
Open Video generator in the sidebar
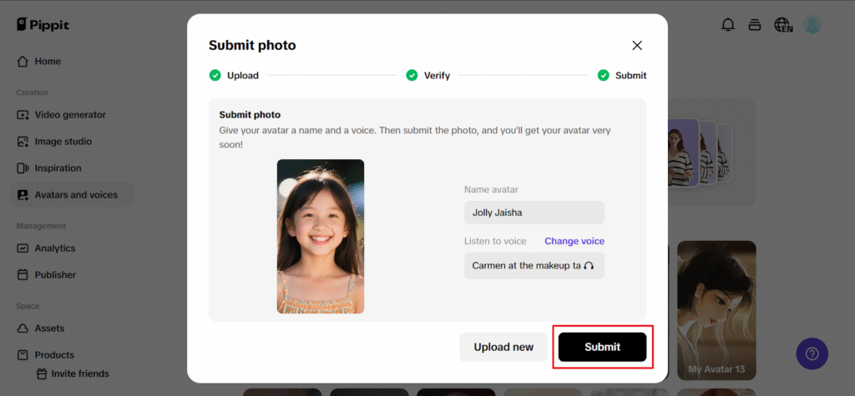pyautogui.click(x=72, y=115)
